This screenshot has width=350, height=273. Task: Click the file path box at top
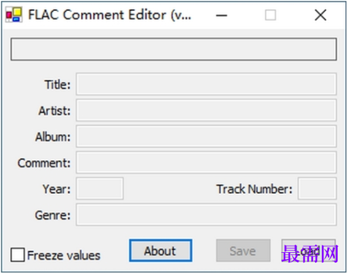click(x=173, y=49)
